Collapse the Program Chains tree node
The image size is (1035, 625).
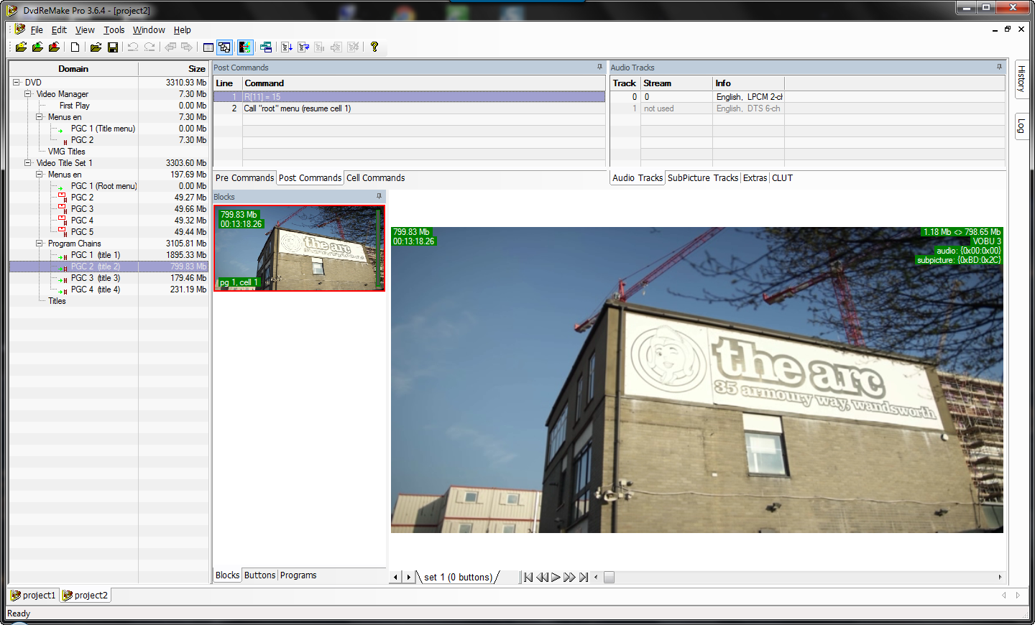pos(40,244)
